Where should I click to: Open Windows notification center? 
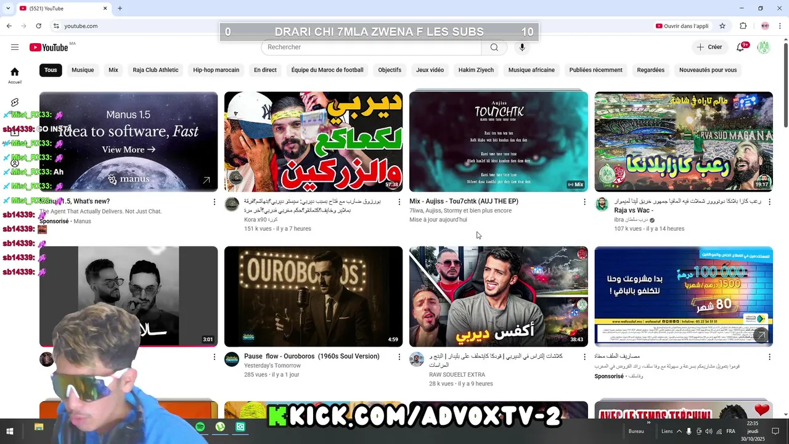777,431
